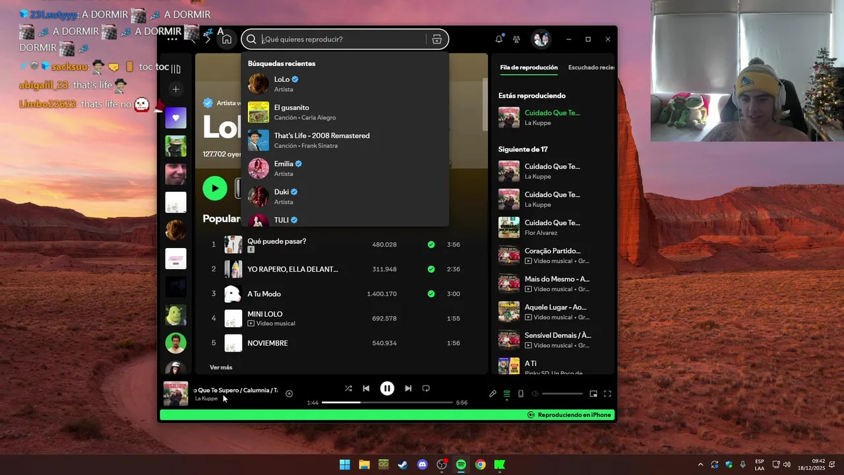The width and height of the screenshot is (844, 475).
Task: Toggle shuffle playback
Action: [348, 389]
